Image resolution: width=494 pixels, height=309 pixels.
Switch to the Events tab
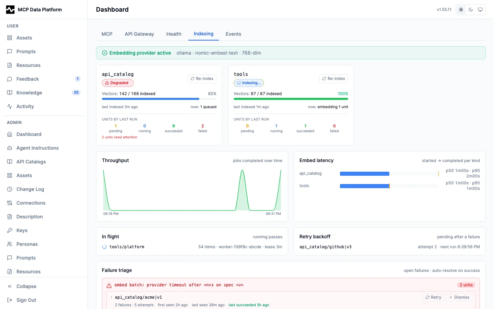(233, 34)
